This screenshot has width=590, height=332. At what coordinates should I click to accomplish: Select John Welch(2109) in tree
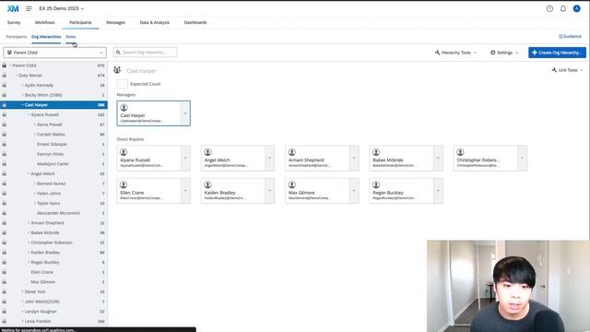tap(41, 302)
